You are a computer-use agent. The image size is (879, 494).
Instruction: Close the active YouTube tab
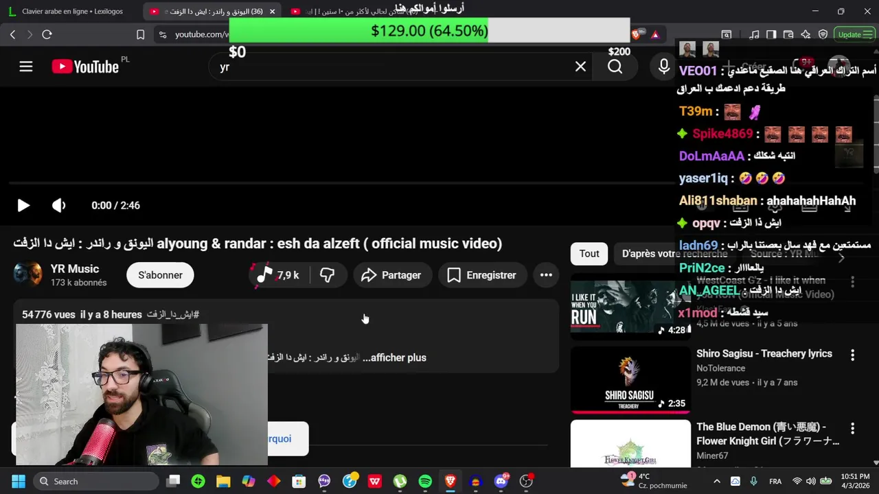tap(273, 12)
